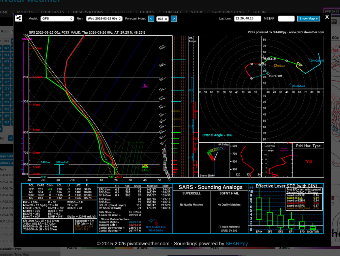Image resolution: width=340 pixels, height=256 pixels.
Task: Select forecast hour 294 in background list
Action: pos(7,115)
